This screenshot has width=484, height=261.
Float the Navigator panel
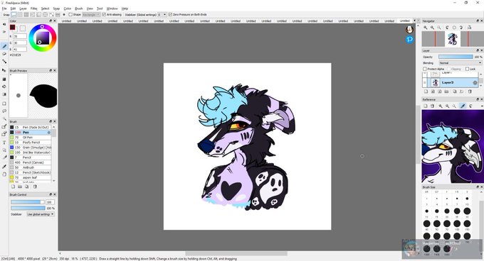pyautogui.click(x=478, y=21)
